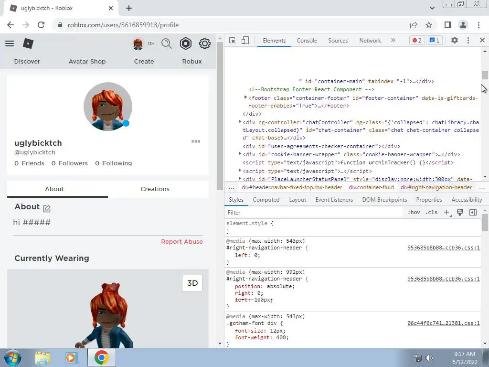This screenshot has height=367, width=489.
Task: Open DevTools customize three-dot menu
Action: click(x=468, y=40)
